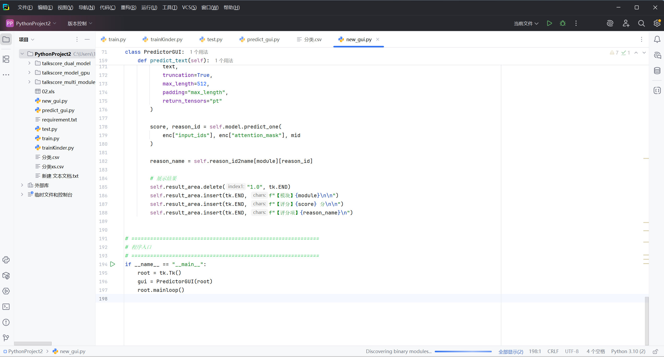Open the Python Console tool window
This screenshot has height=357, width=664.
[6, 260]
